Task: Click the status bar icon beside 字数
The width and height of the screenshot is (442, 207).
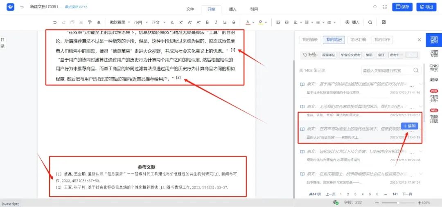Action: 336,202
